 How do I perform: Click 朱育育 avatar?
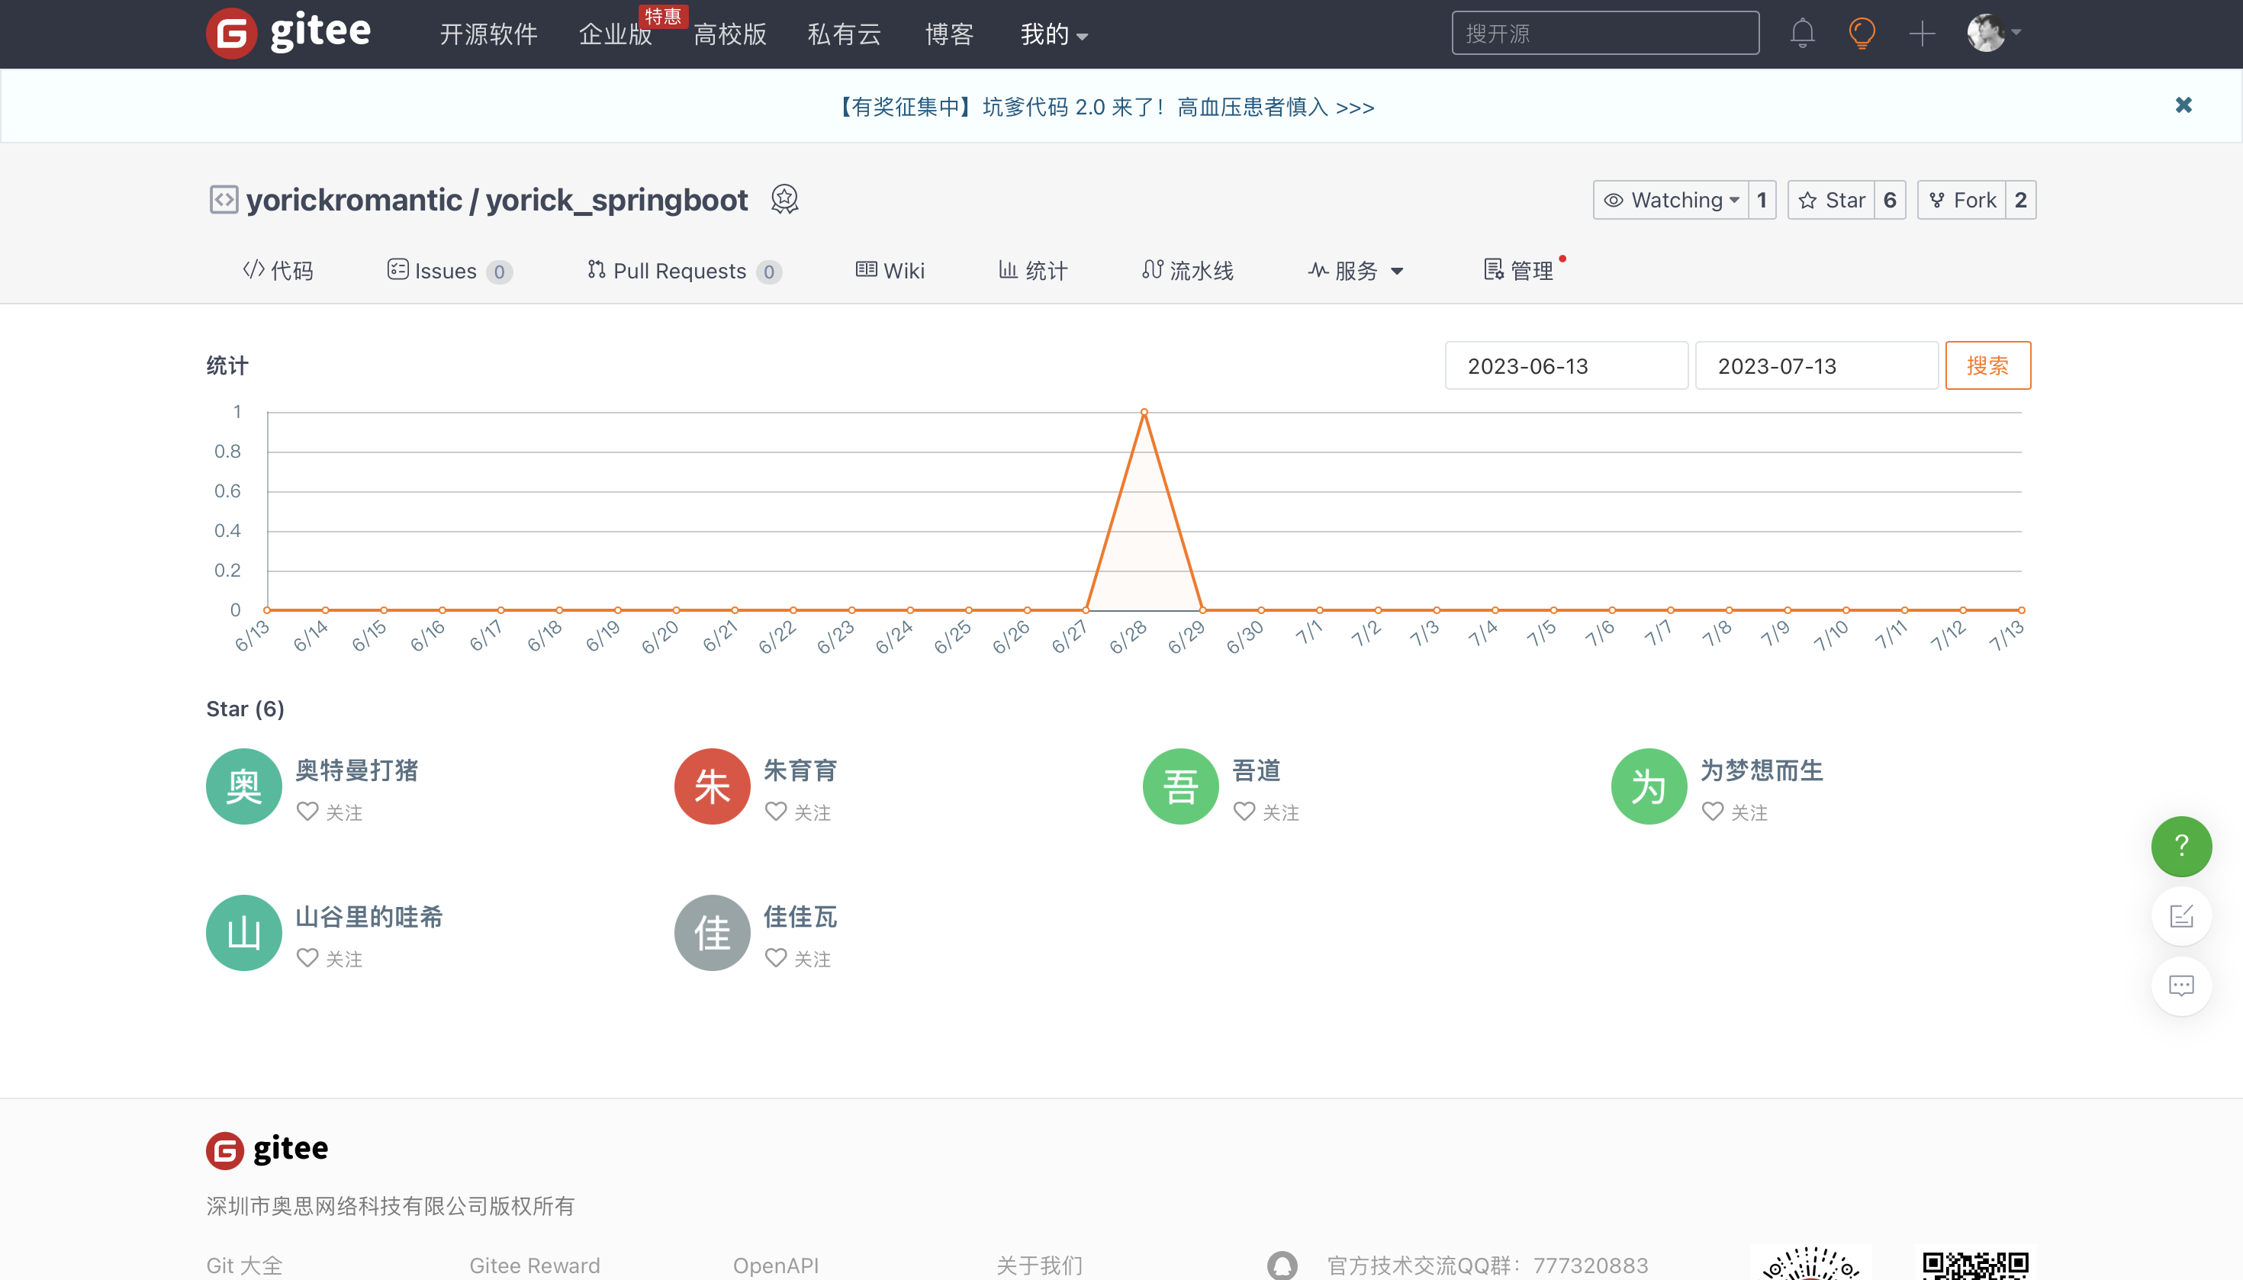tap(713, 786)
